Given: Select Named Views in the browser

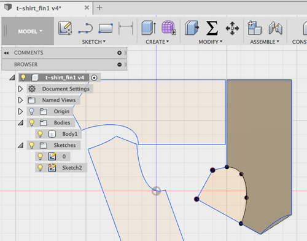Looking at the screenshot, I should [x=59, y=100].
